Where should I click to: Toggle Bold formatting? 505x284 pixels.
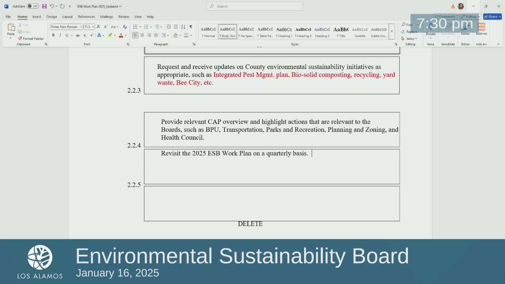click(53, 35)
